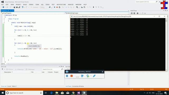Sort by the Description column header

(x=8, y=72)
